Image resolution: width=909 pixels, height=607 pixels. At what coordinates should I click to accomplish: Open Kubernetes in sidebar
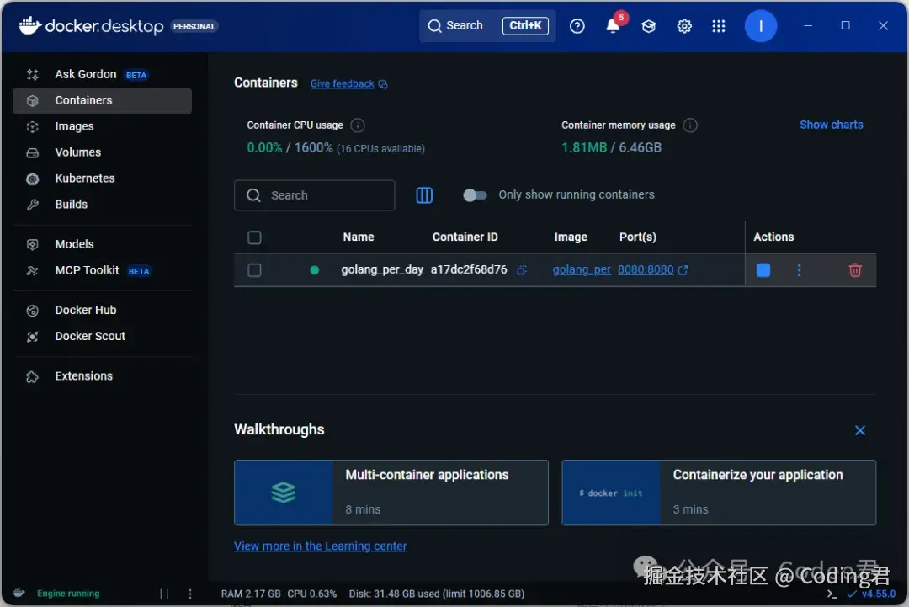pyautogui.click(x=102, y=178)
